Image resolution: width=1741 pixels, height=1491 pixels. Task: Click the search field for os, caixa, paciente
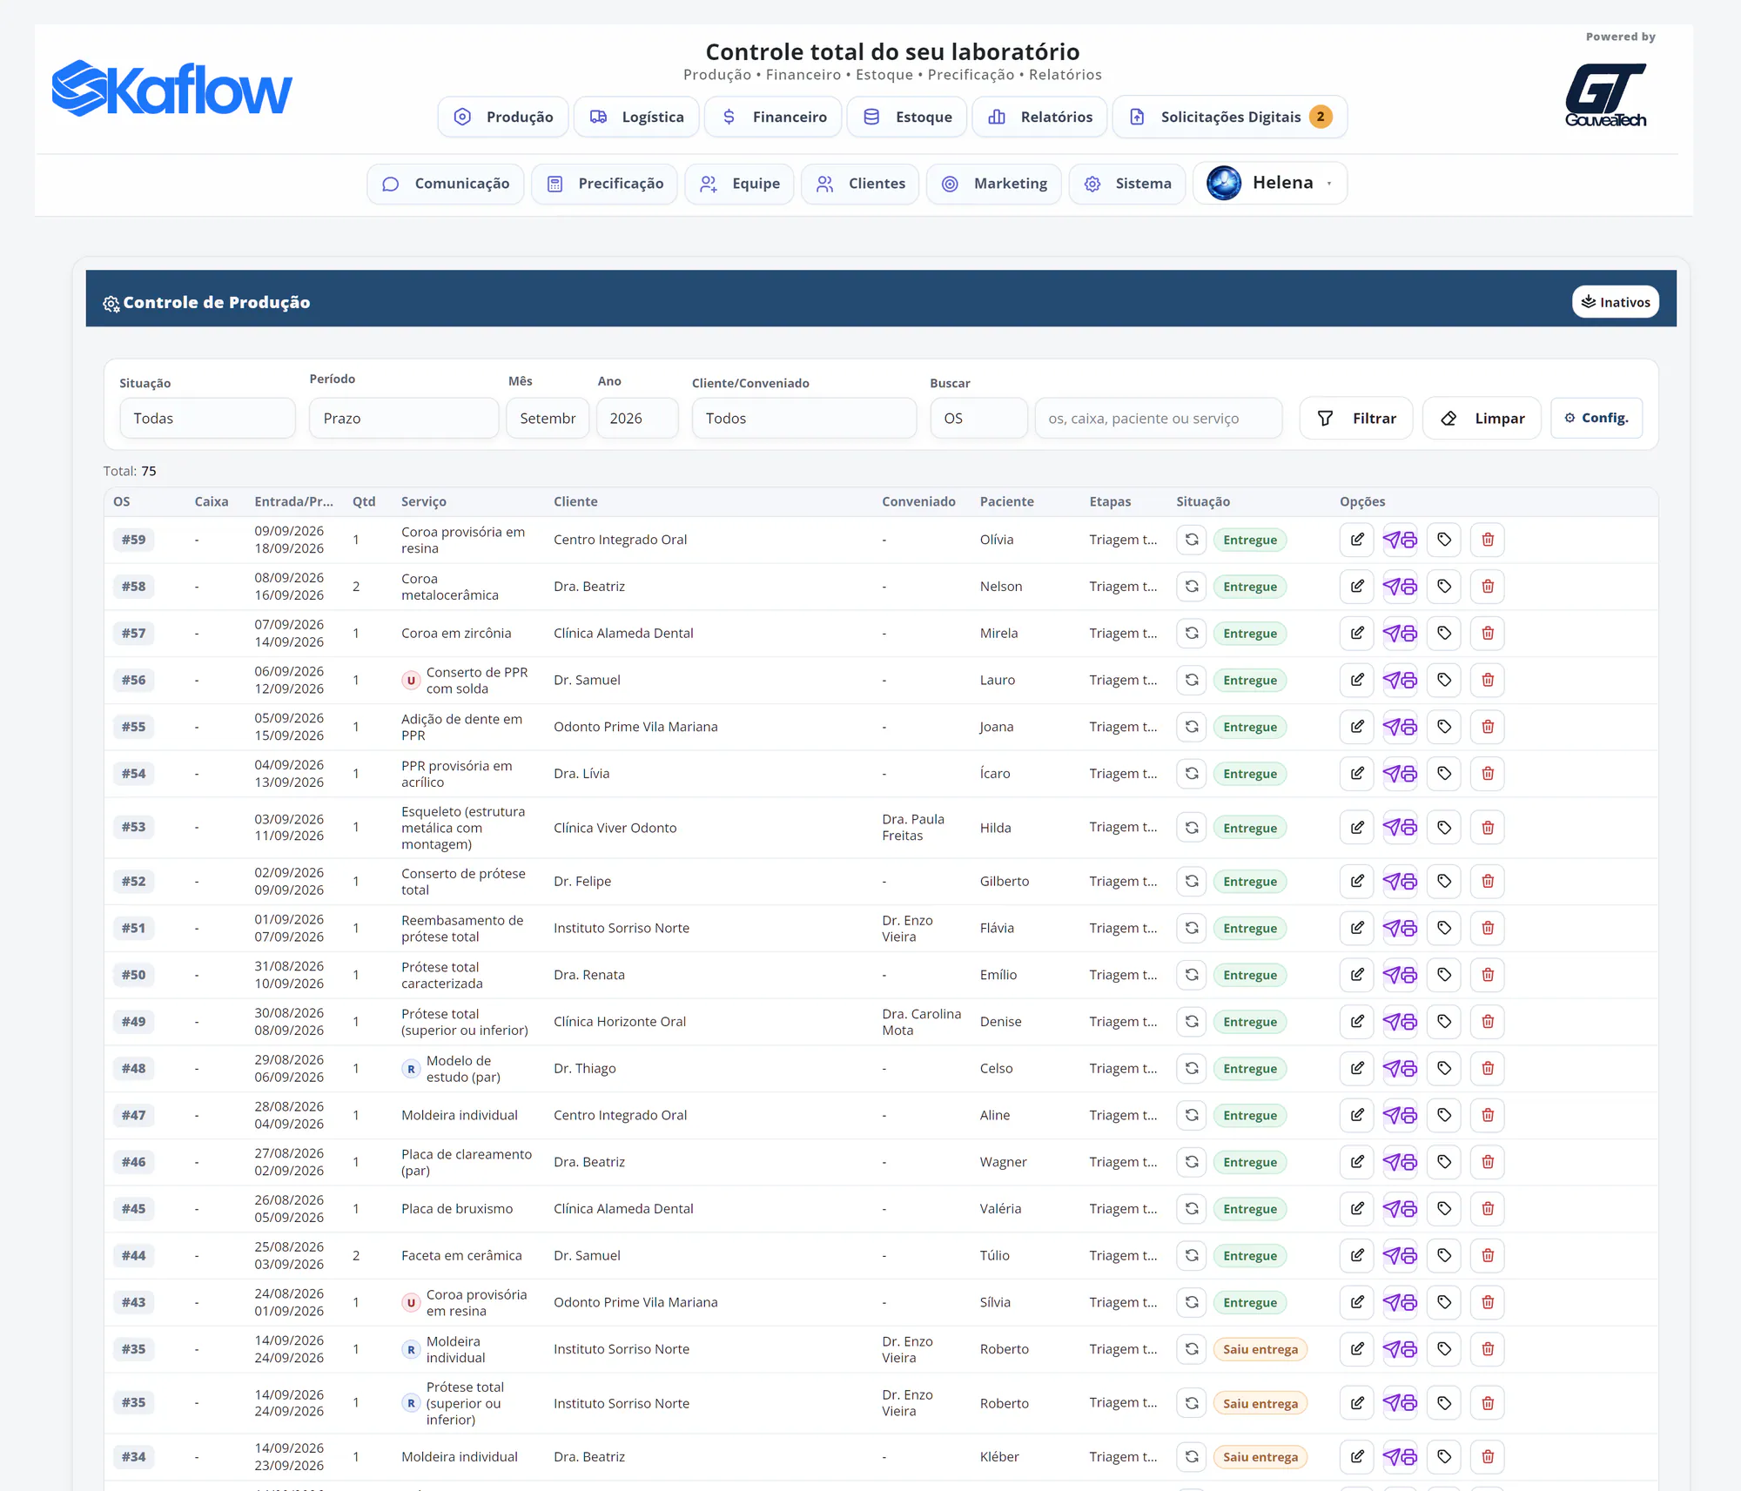tap(1158, 419)
